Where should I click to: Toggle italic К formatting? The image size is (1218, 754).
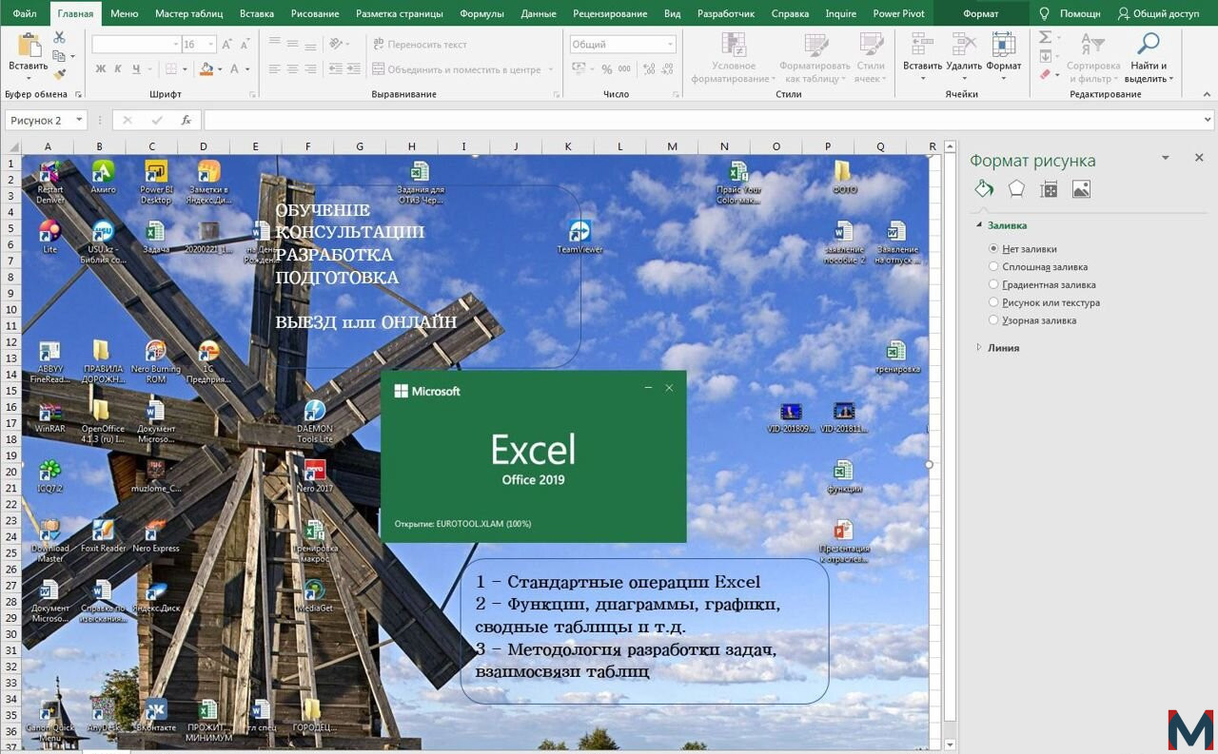(118, 69)
